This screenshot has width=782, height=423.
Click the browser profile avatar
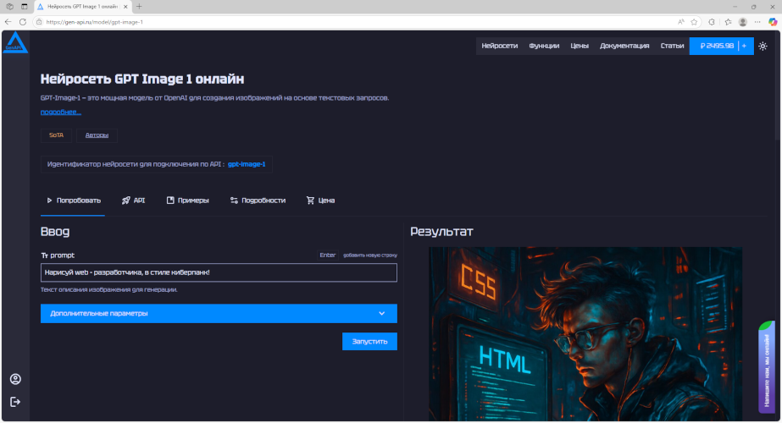point(742,22)
